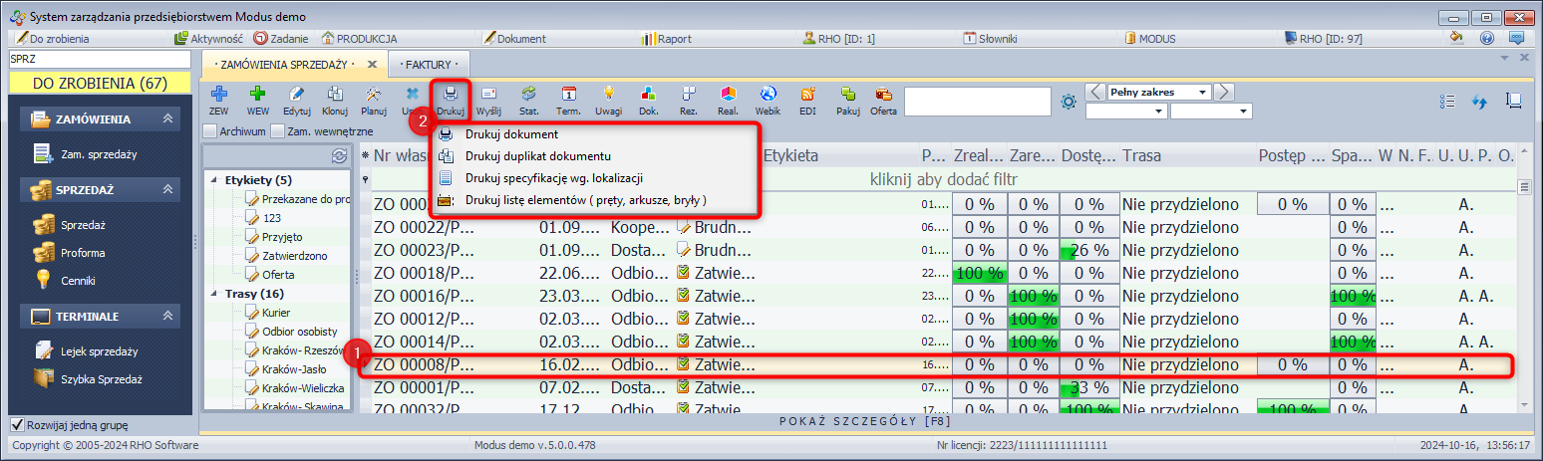Go to previous date range arrow
The height and width of the screenshot is (461, 1543).
[1094, 93]
